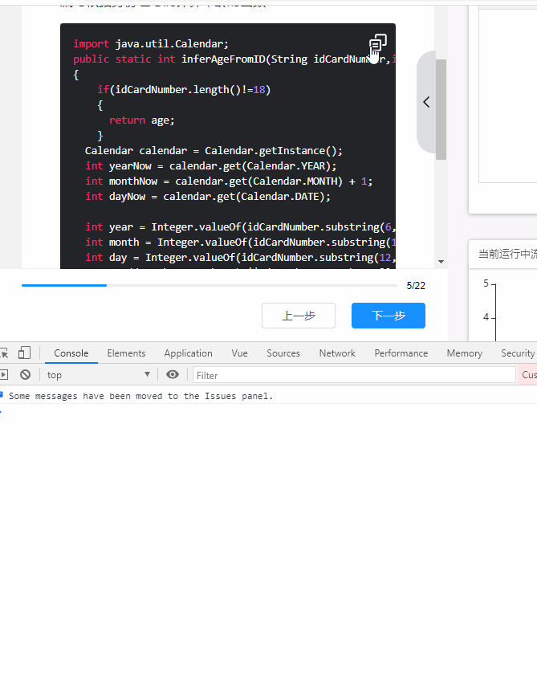Open the Custom log levels dropdown

(x=527, y=375)
